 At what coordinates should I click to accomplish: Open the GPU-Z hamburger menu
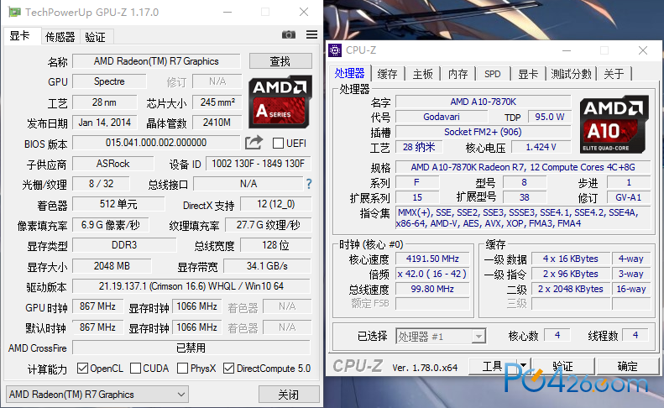312,34
